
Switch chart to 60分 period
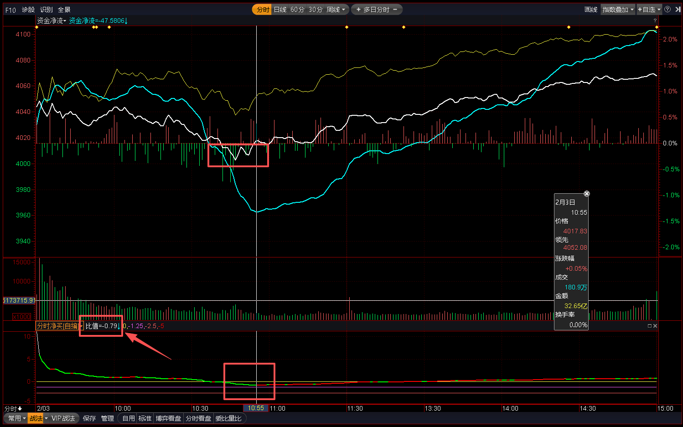pyautogui.click(x=297, y=10)
